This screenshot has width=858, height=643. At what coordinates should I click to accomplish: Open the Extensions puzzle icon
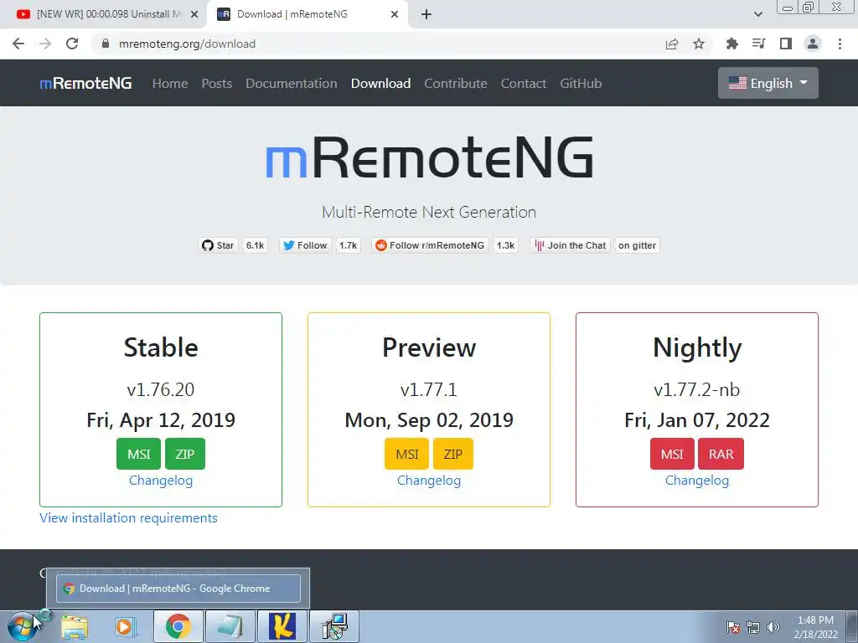click(x=731, y=44)
